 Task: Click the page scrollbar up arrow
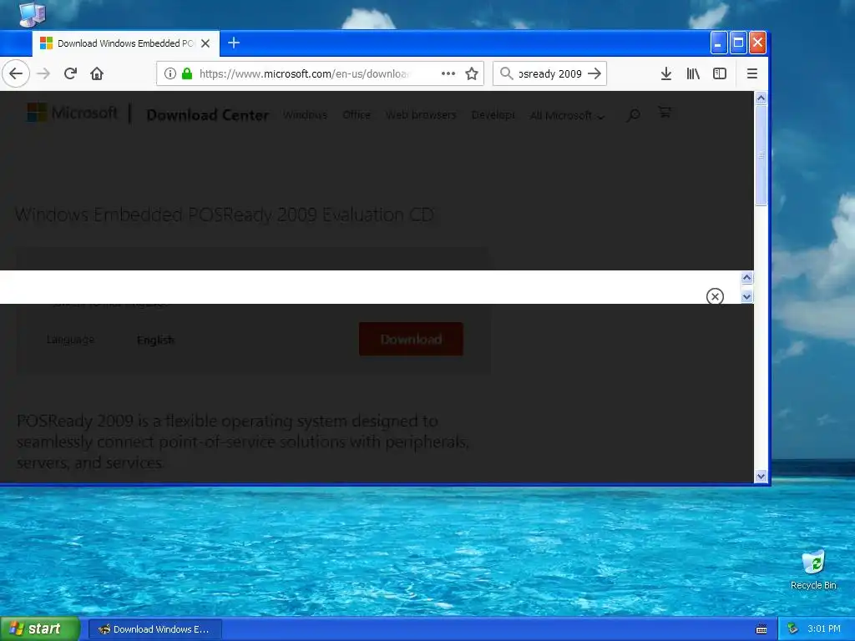pos(761,98)
